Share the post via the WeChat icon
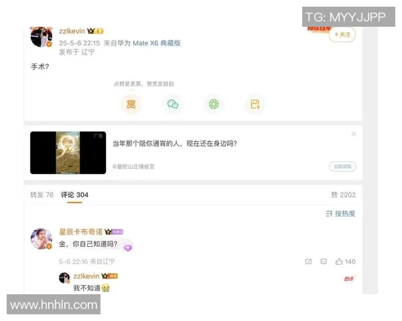Image resolution: width=402 pixels, height=321 pixels. click(173, 104)
